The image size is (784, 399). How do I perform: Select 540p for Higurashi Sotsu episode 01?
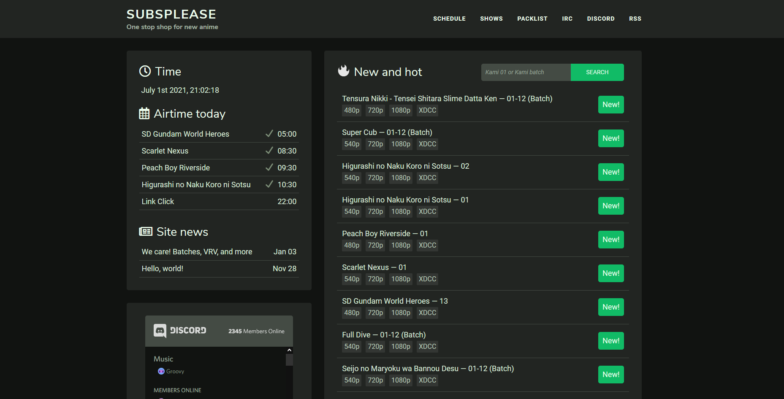[x=352, y=212]
